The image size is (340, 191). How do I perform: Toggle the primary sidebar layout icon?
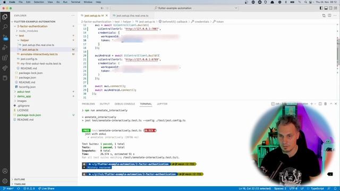click(x=321, y=8)
